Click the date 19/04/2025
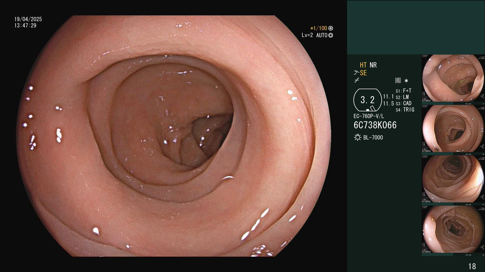Image resolution: width=485 pixels, height=272 pixels. (28, 19)
